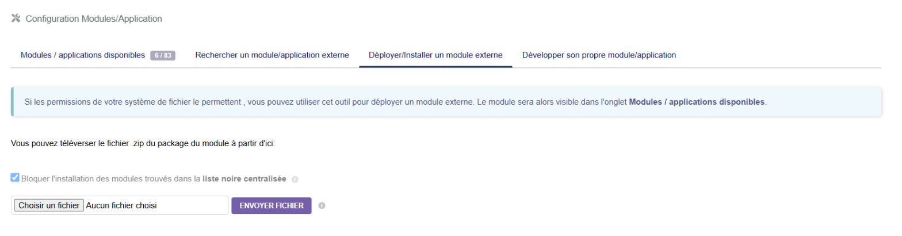Open Développer son propre module/application tab
The width and height of the screenshot is (902, 236).
coord(599,55)
